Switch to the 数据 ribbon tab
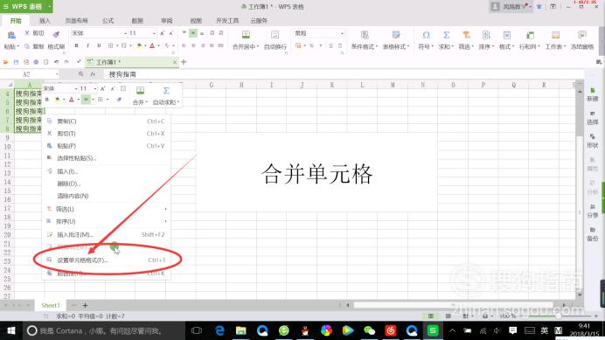This screenshot has height=340, width=605. tap(137, 20)
